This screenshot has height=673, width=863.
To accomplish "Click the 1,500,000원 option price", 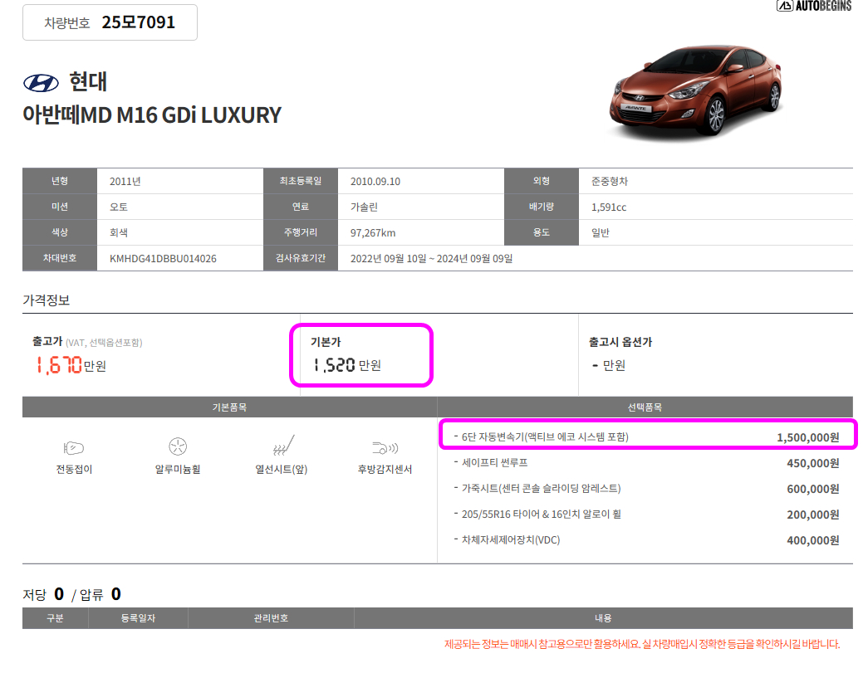I will (808, 437).
